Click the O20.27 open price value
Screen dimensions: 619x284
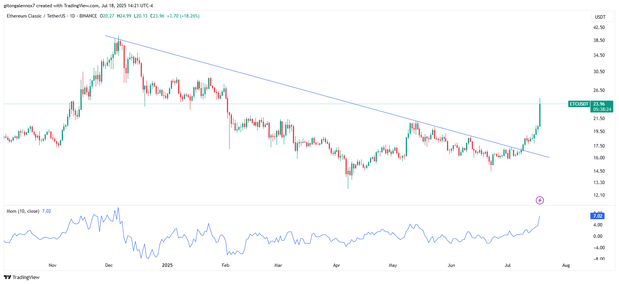(x=107, y=16)
